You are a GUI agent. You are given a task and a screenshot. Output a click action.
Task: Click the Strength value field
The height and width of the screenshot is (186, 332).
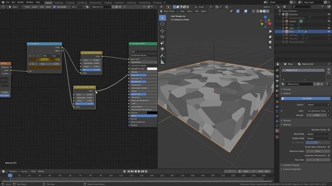316,115
